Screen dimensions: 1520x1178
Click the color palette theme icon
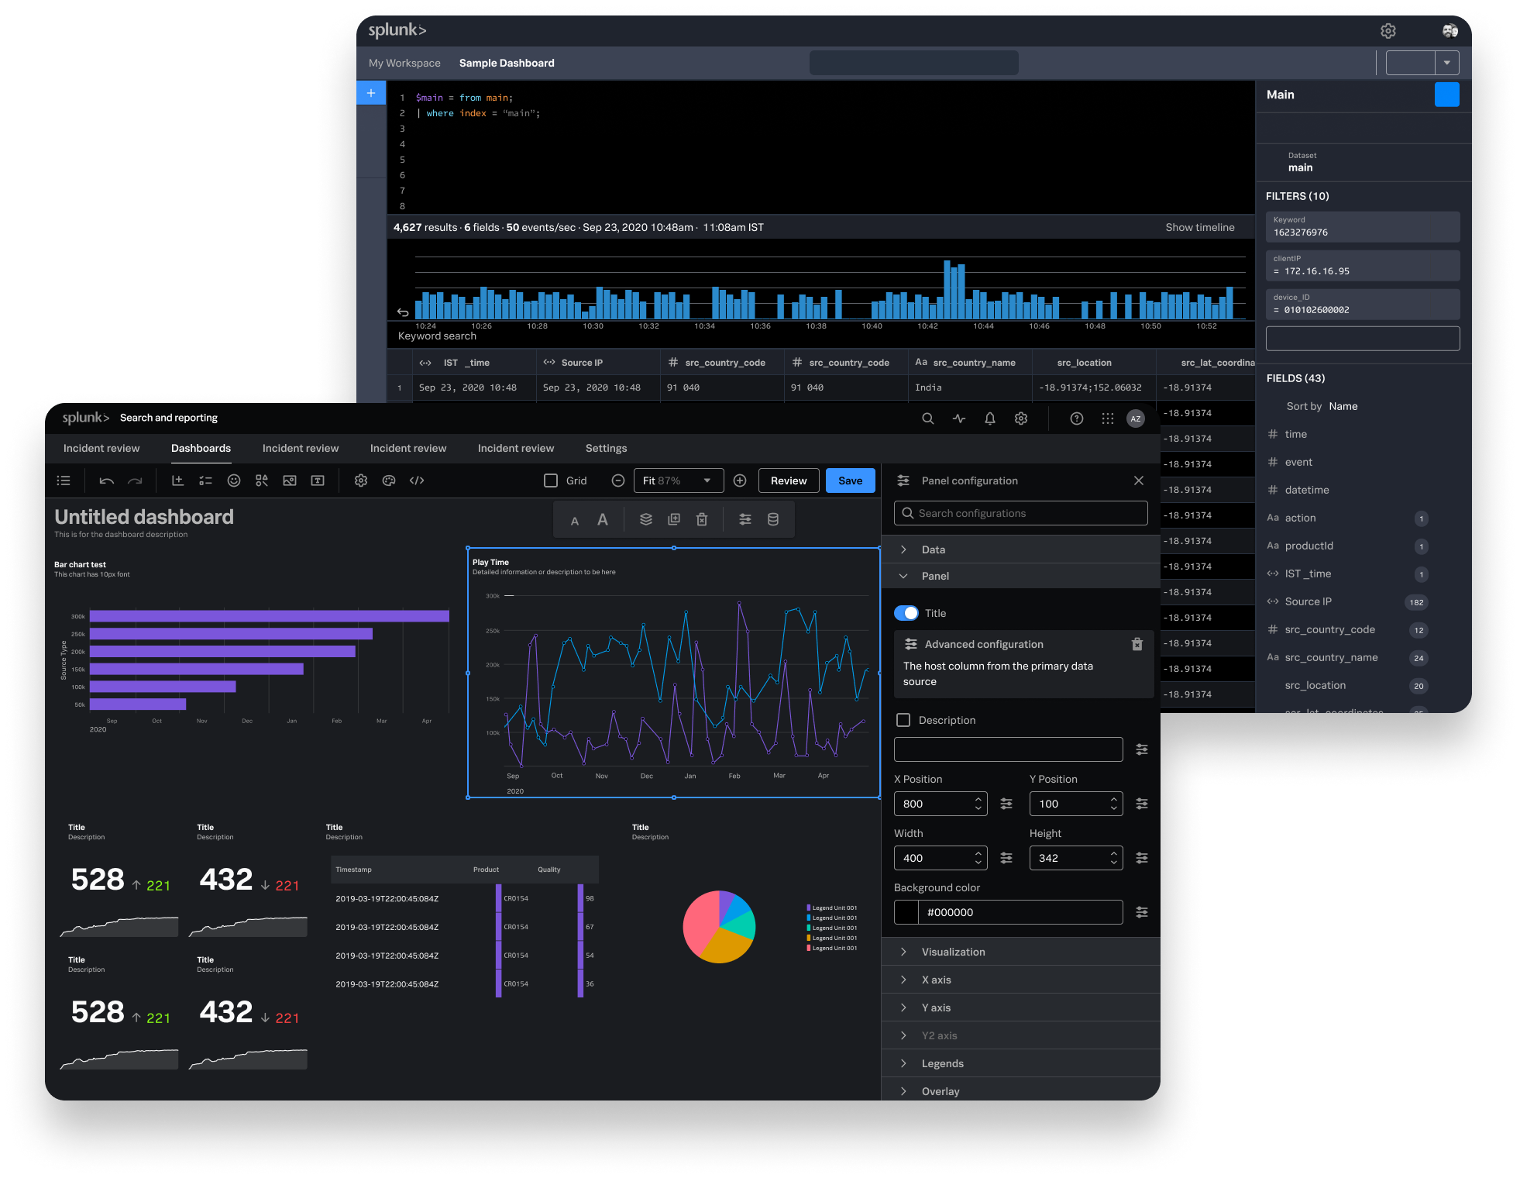coord(389,481)
